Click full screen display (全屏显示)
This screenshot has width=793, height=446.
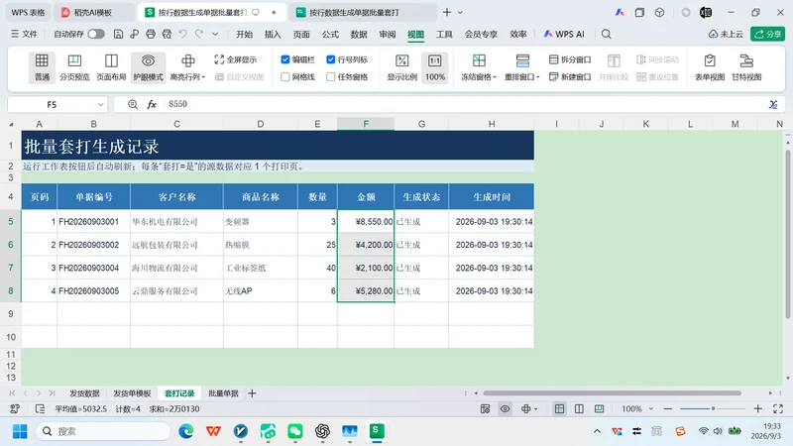(x=236, y=59)
